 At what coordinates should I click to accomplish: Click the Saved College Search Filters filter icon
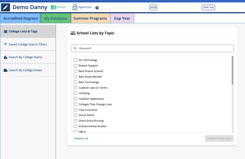[5, 44]
